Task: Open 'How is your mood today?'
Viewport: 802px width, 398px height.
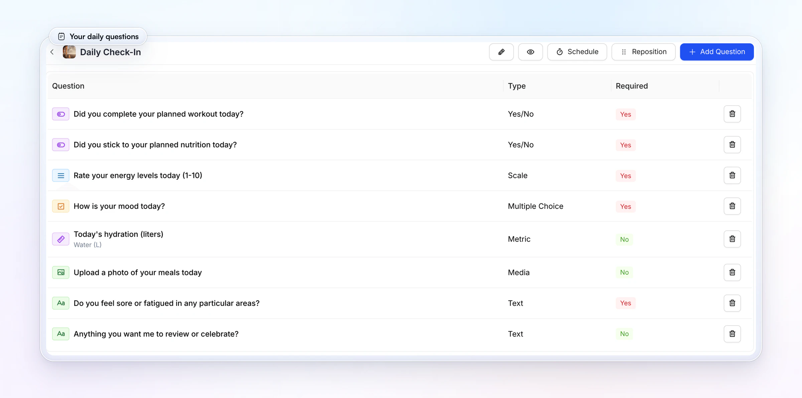Action: point(119,206)
